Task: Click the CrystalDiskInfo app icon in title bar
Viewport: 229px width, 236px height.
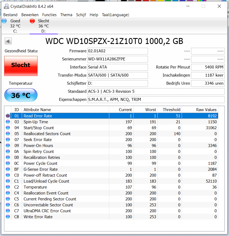Action: 6,6
